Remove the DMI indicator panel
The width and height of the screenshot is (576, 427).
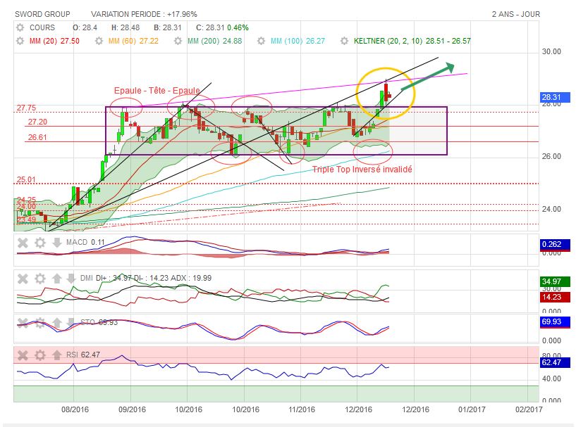pos(23,279)
